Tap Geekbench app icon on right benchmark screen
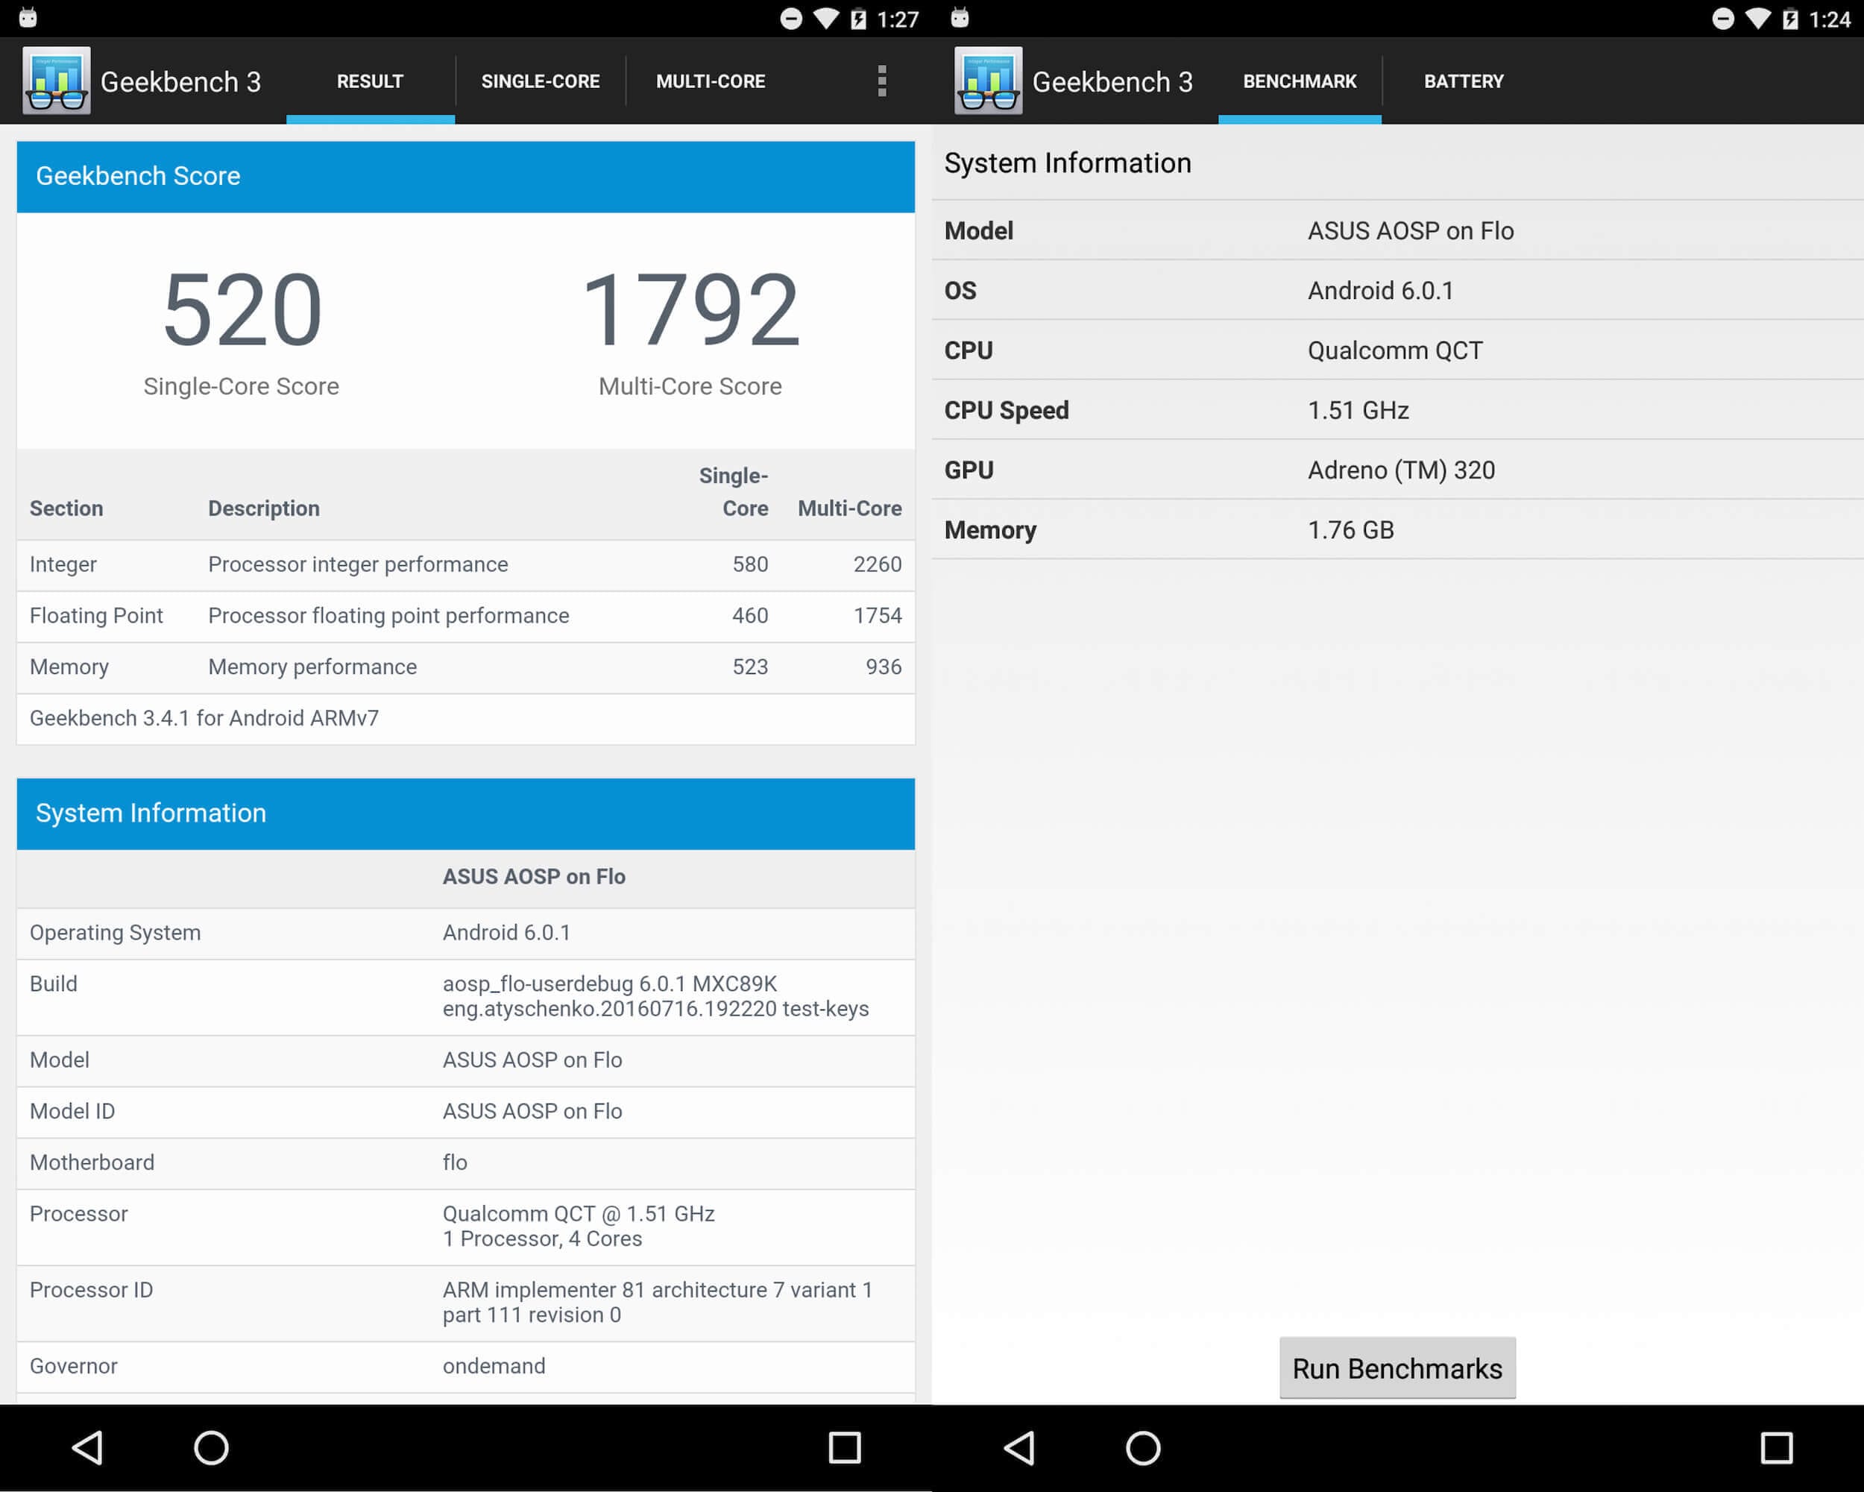This screenshot has width=1864, height=1492. (988, 81)
